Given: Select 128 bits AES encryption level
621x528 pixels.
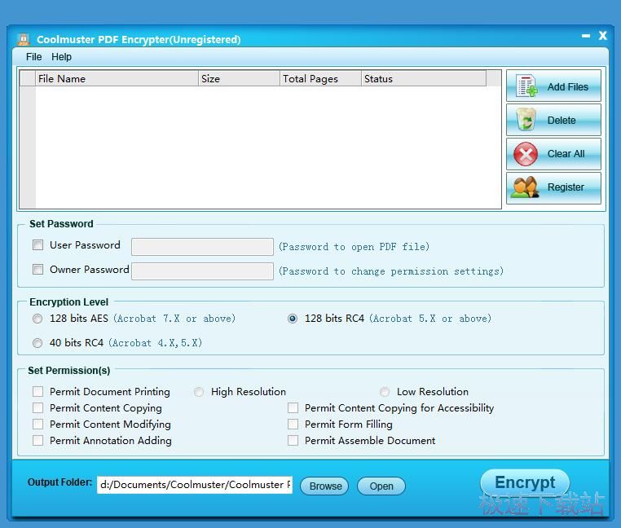Looking at the screenshot, I should (x=38, y=319).
